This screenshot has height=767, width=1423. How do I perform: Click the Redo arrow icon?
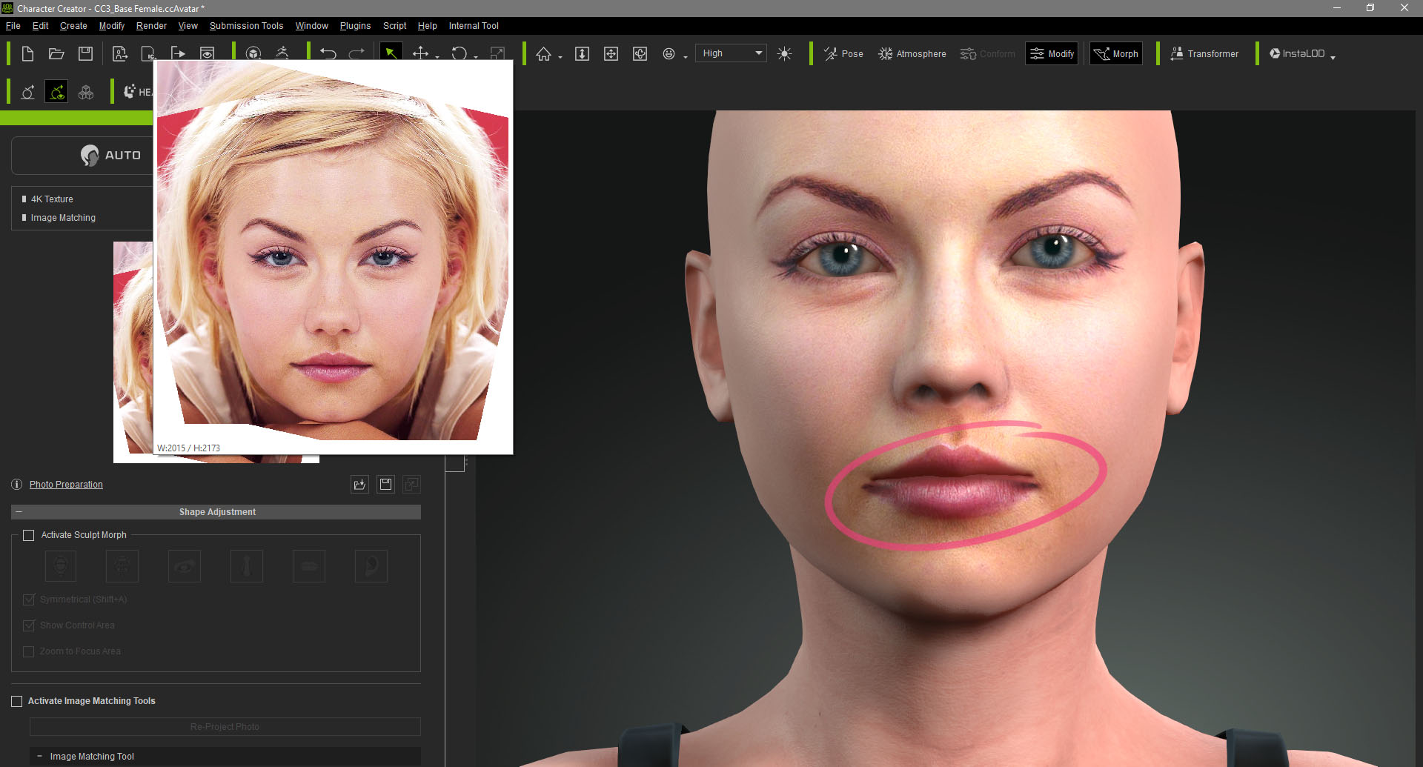[x=356, y=53]
